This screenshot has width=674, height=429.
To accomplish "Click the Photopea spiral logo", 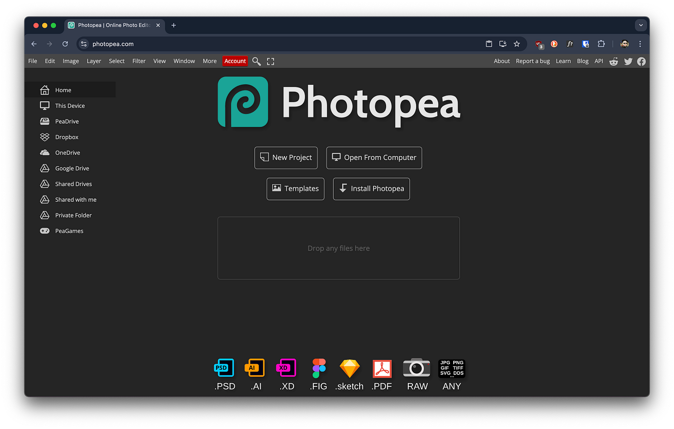I will pos(243,102).
